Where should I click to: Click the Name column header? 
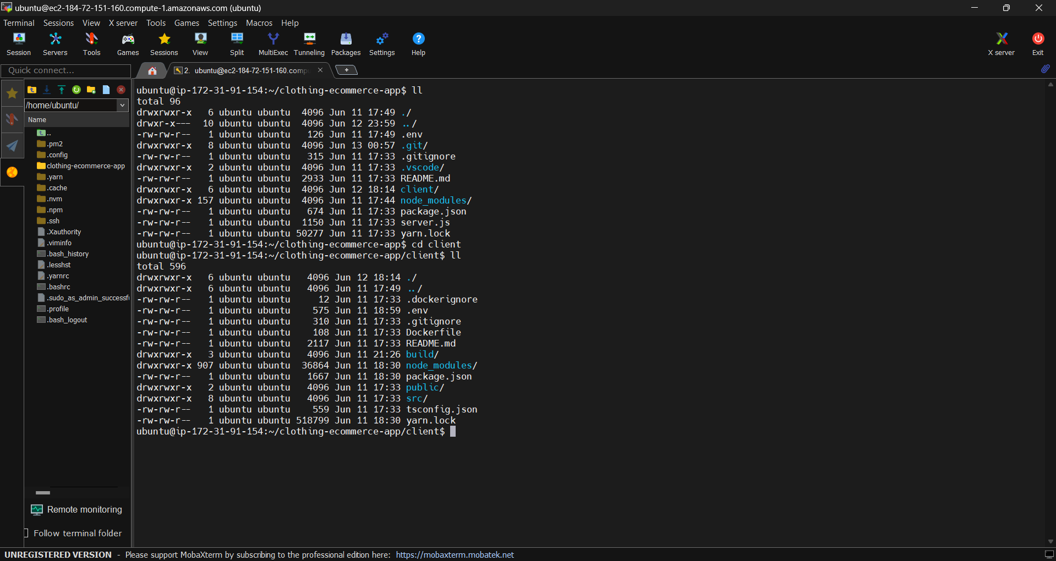77,120
